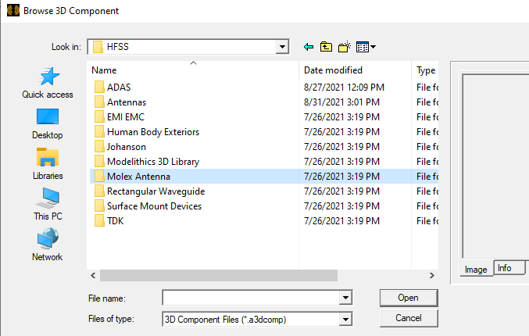
Task: Open Quick access in the places bar
Action: tap(48, 83)
